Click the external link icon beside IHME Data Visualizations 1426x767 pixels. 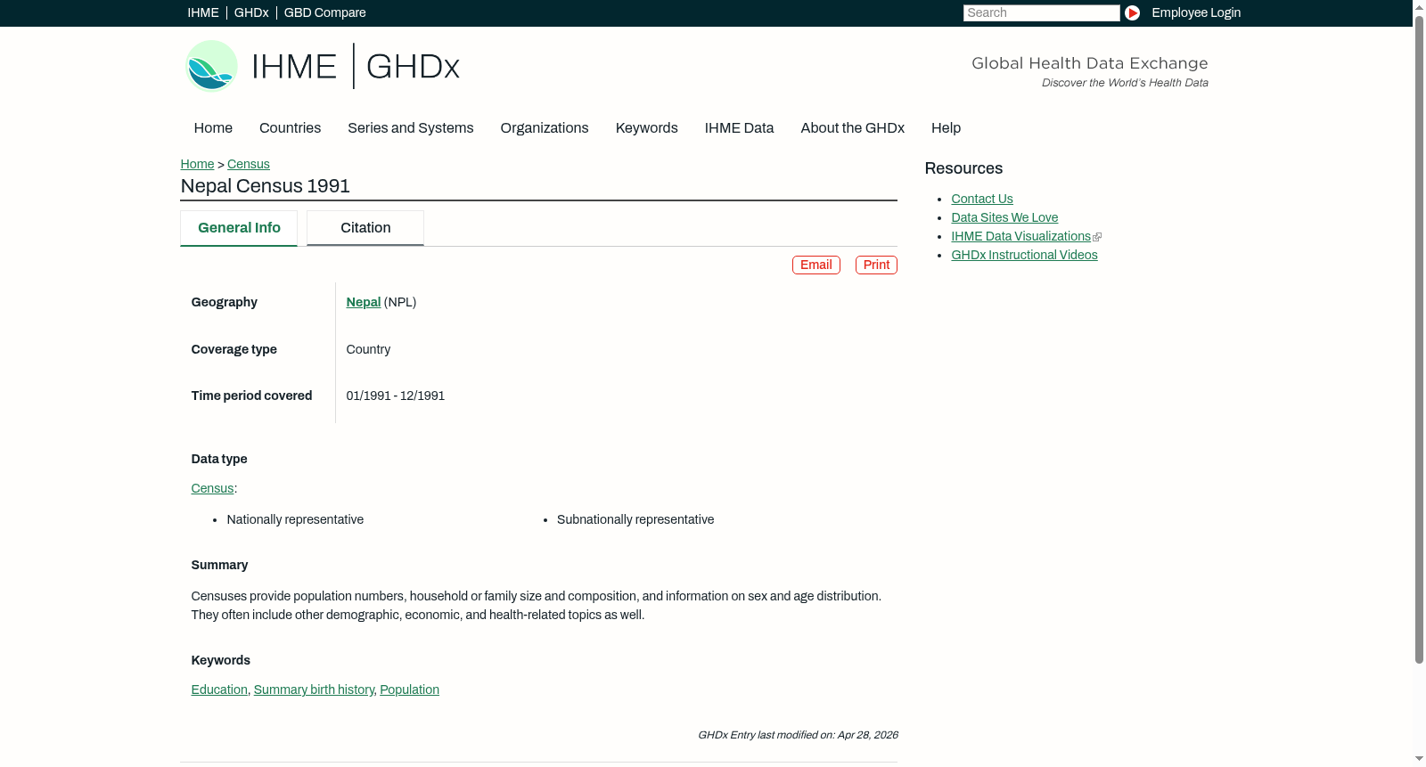coord(1097,237)
